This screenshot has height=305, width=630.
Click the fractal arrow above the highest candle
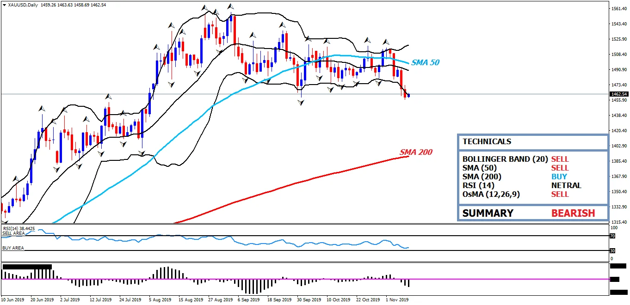tap(231, 6)
